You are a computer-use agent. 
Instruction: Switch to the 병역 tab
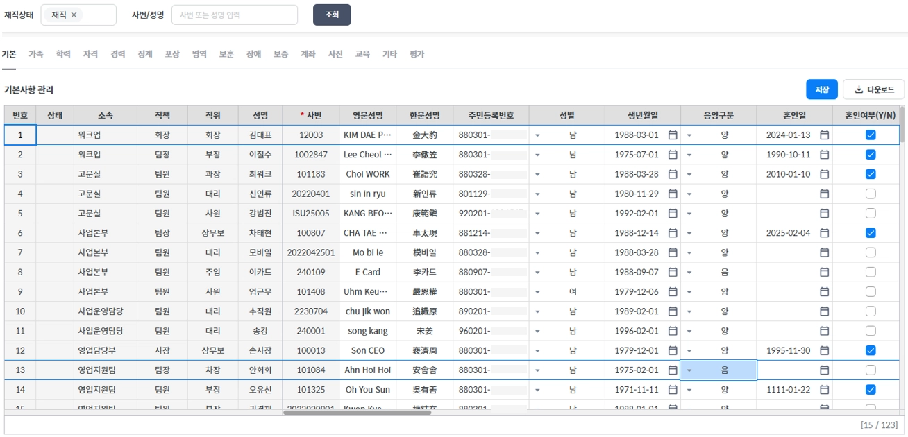pos(199,54)
